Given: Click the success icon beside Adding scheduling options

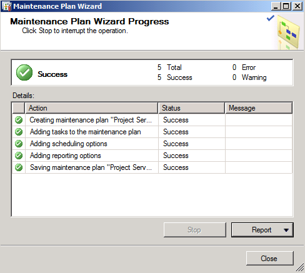Looking at the screenshot, I should click(x=19, y=144).
